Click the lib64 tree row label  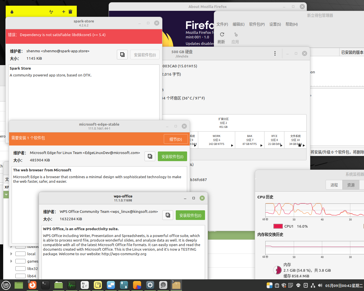(x=32, y=276)
